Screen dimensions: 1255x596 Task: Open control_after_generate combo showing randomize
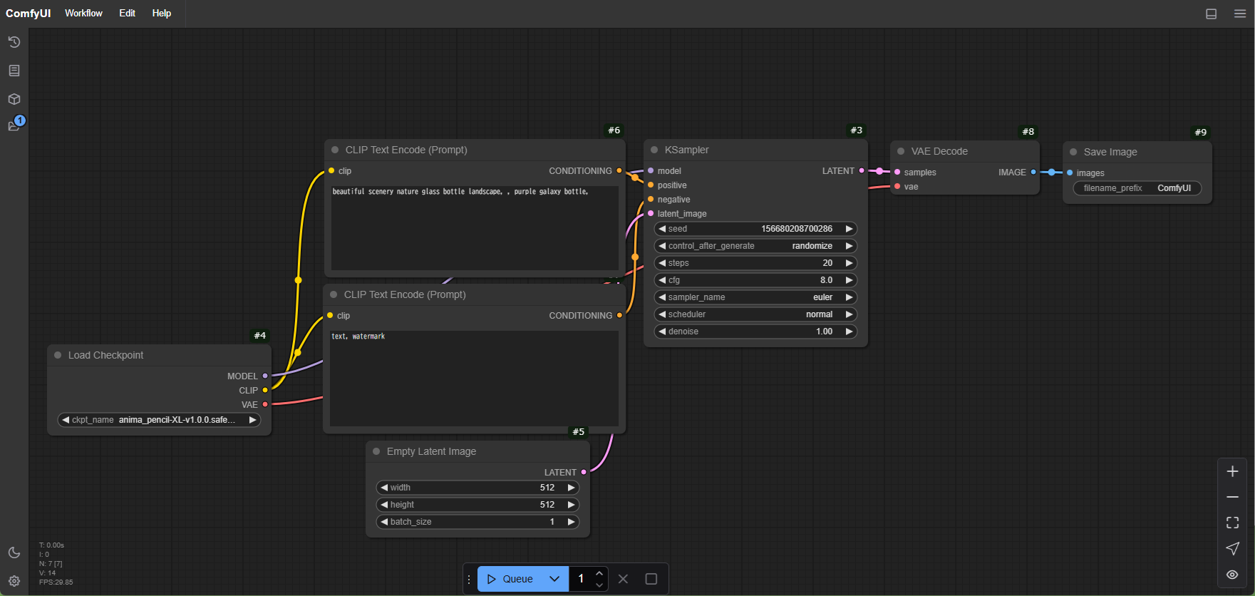[x=755, y=246]
